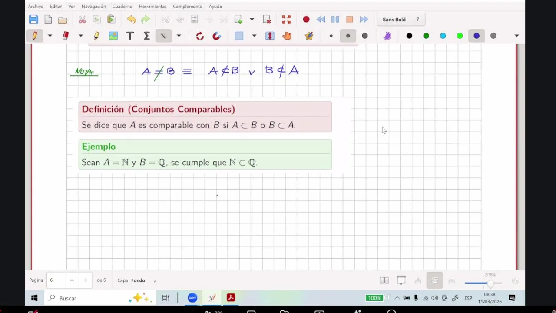Toggle paired pages view

pos(384,280)
